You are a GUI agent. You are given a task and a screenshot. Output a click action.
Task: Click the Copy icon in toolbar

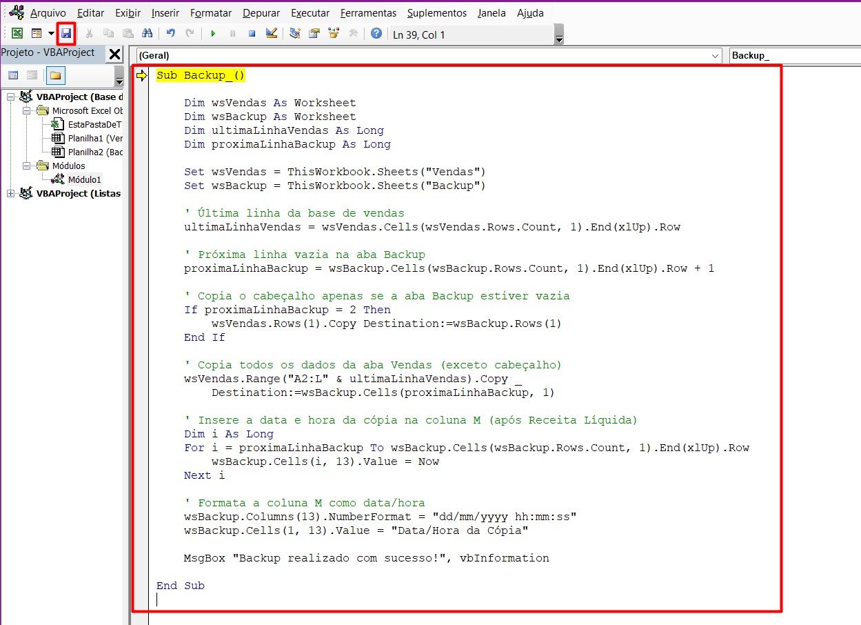point(108,33)
